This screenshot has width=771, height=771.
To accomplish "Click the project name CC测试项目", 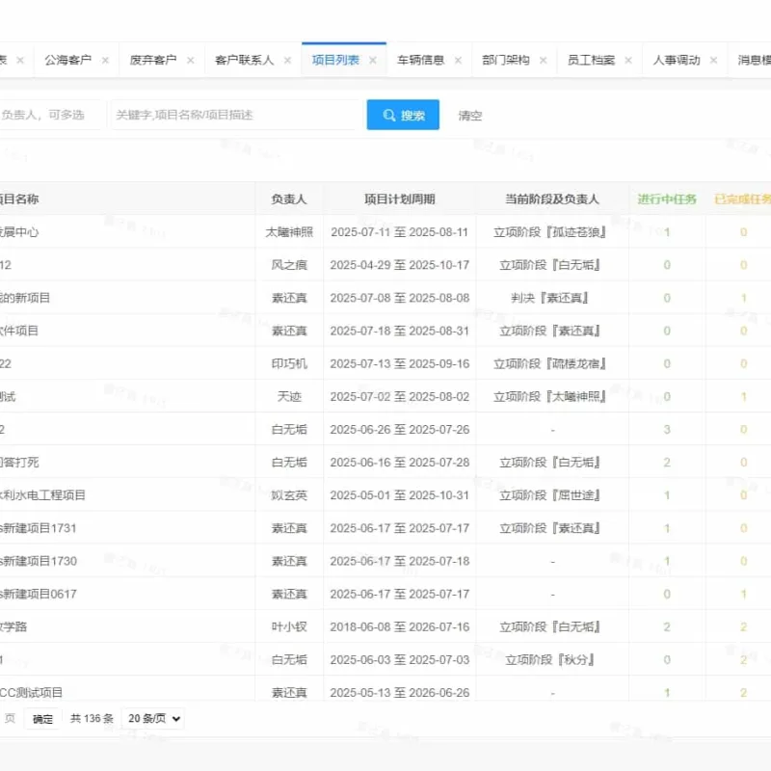I will coord(32,692).
